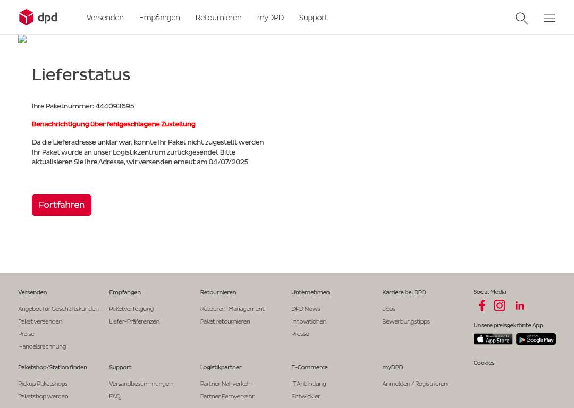Open the search magnifier icon
The width and height of the screenshot is (574, 408).
(522, 18)
